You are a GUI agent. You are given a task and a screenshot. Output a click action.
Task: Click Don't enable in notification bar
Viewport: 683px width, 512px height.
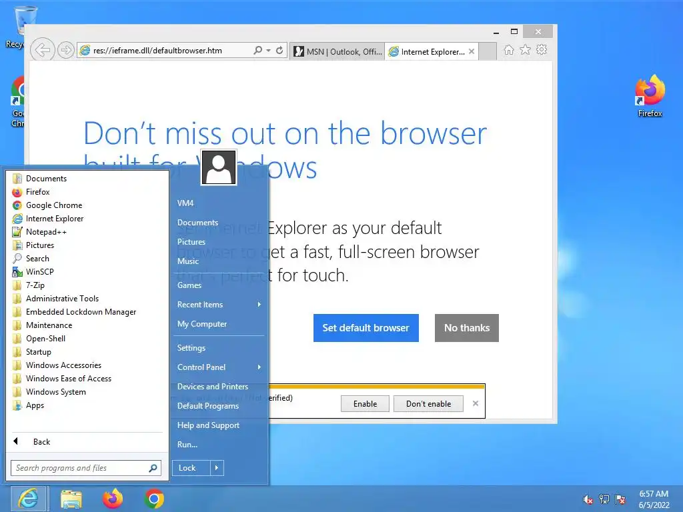pos(428,403)
